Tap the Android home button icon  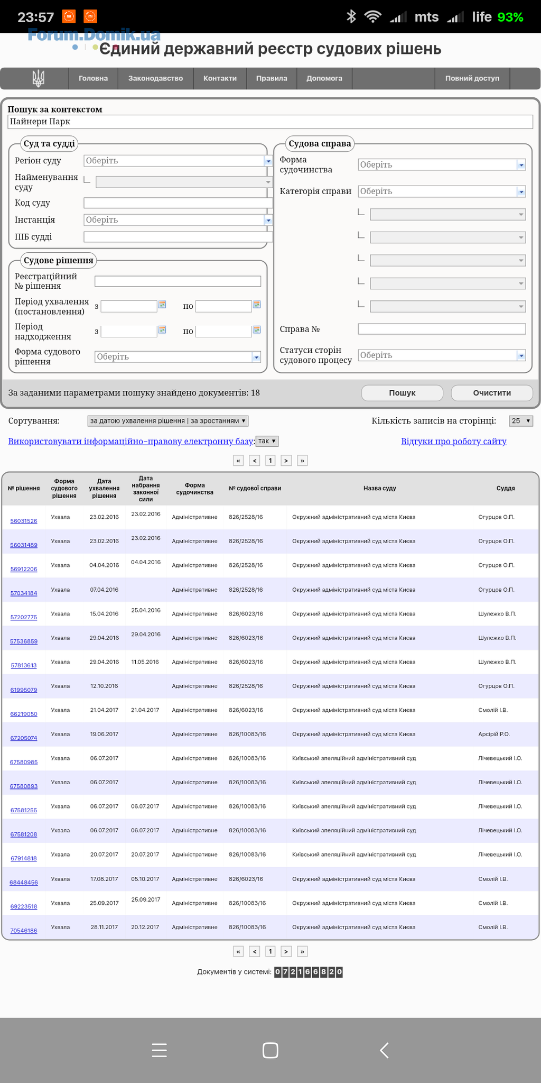coord(270,1050)
